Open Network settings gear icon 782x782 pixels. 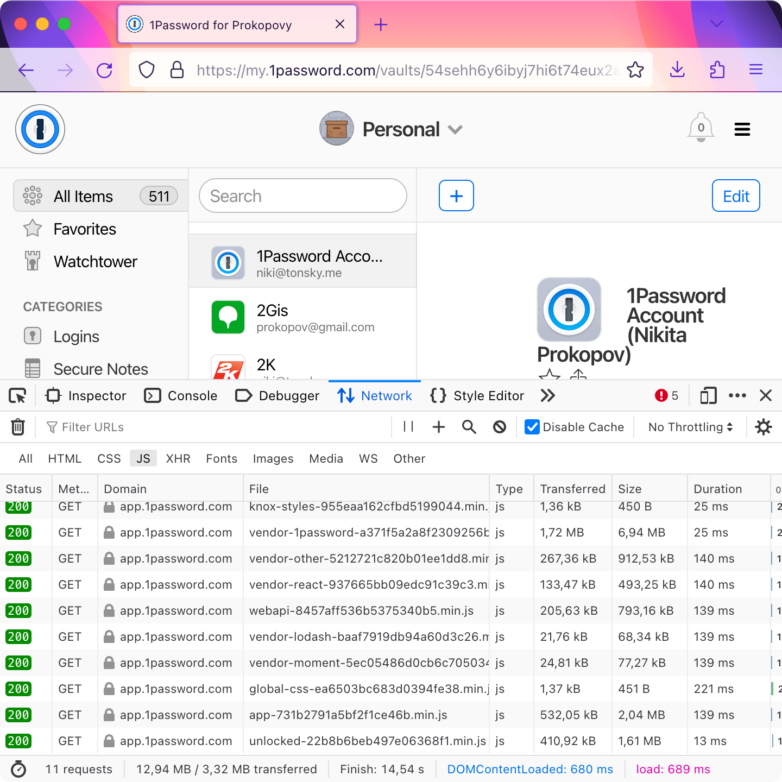(764, 427)
